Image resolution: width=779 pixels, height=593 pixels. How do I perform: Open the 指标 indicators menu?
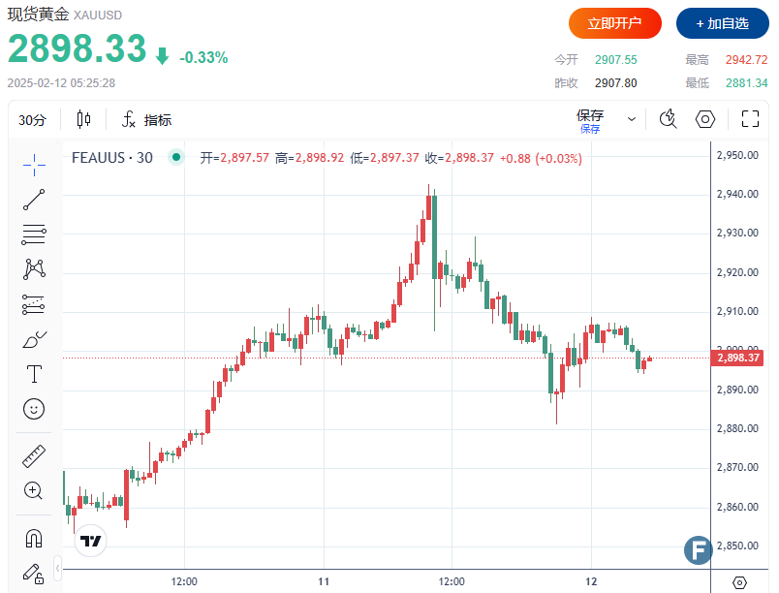point(146,120)
